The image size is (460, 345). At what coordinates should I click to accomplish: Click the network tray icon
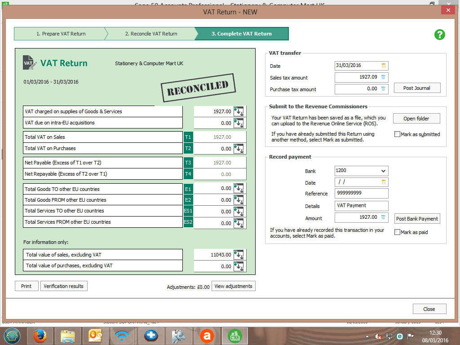[x=389, y=336]
